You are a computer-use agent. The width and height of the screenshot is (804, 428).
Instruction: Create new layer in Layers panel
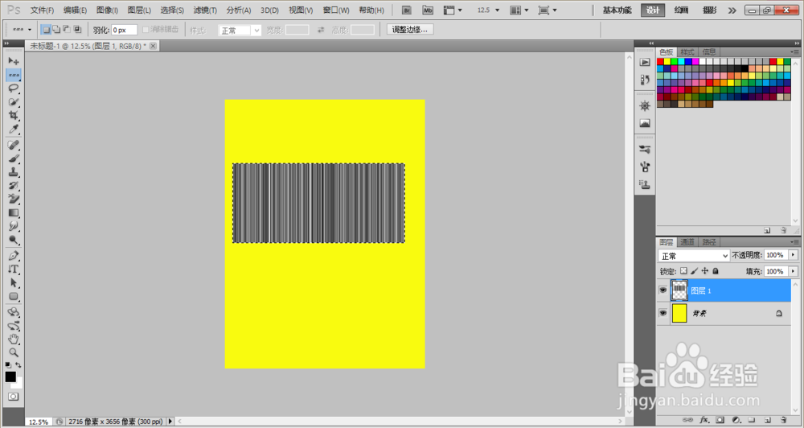pyautogui.click(x=768, y=420)
